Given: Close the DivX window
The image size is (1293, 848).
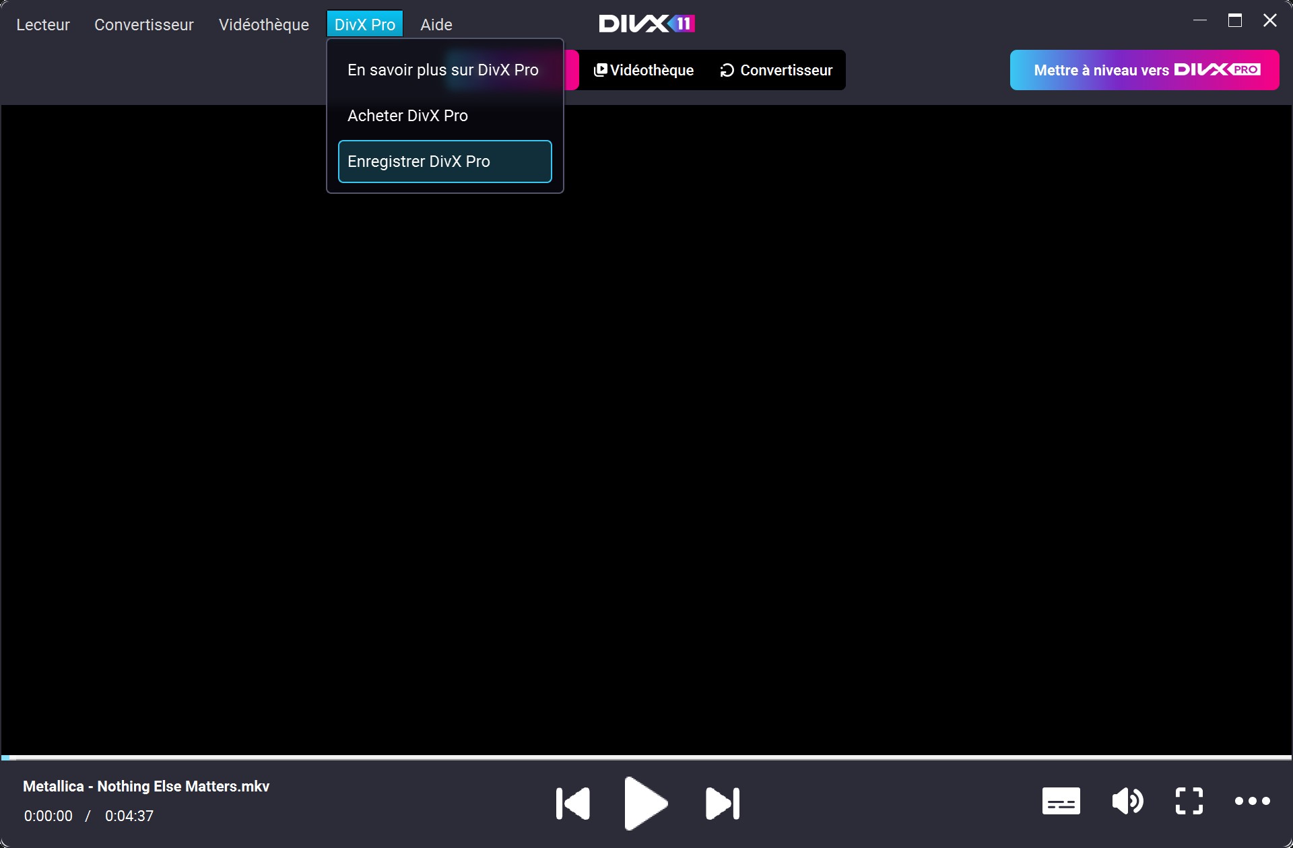Looking at the screenshot, I should (1270, 21).
